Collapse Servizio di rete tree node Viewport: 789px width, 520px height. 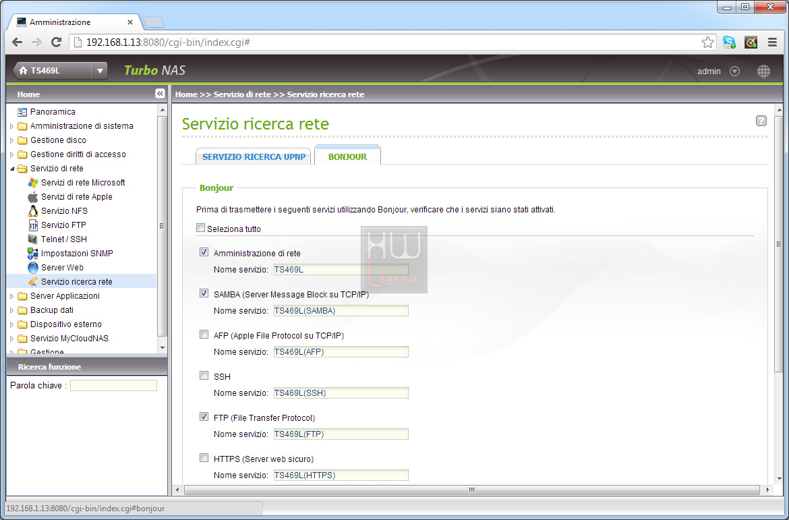(x=12, y=169)
